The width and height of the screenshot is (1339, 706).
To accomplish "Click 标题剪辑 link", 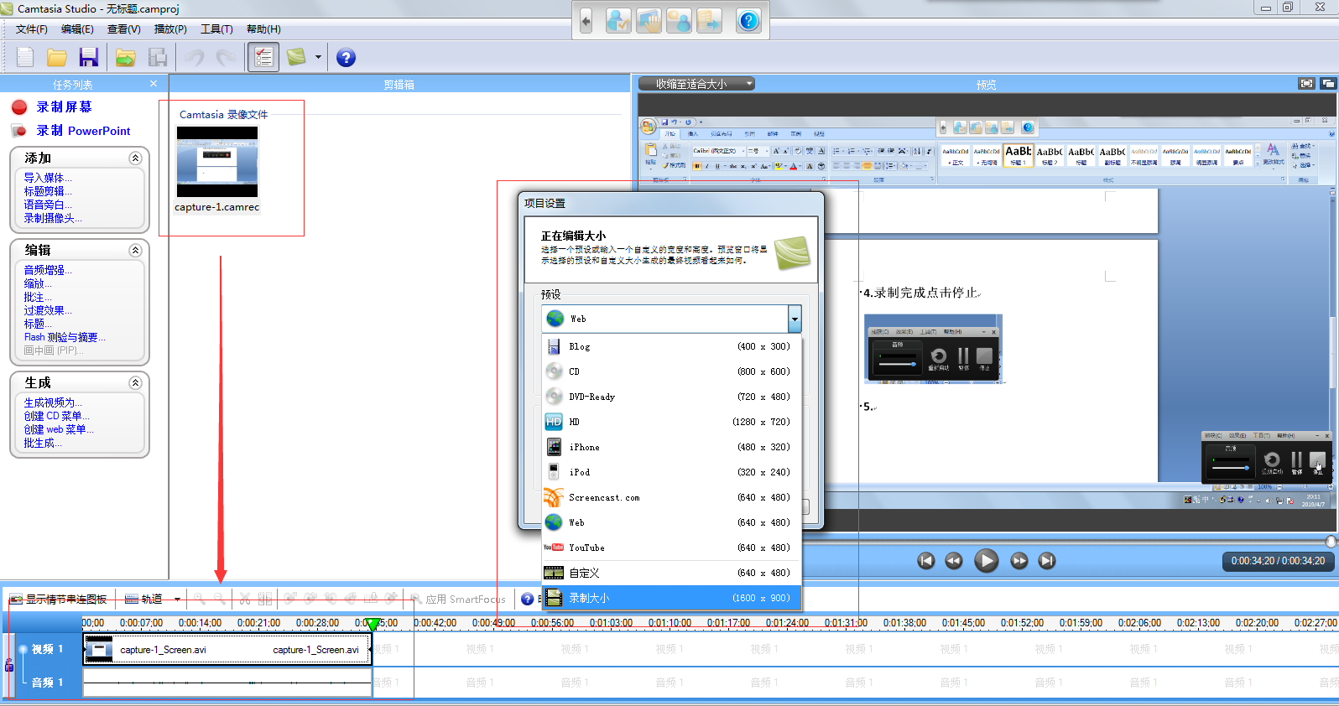I will 48,191.
